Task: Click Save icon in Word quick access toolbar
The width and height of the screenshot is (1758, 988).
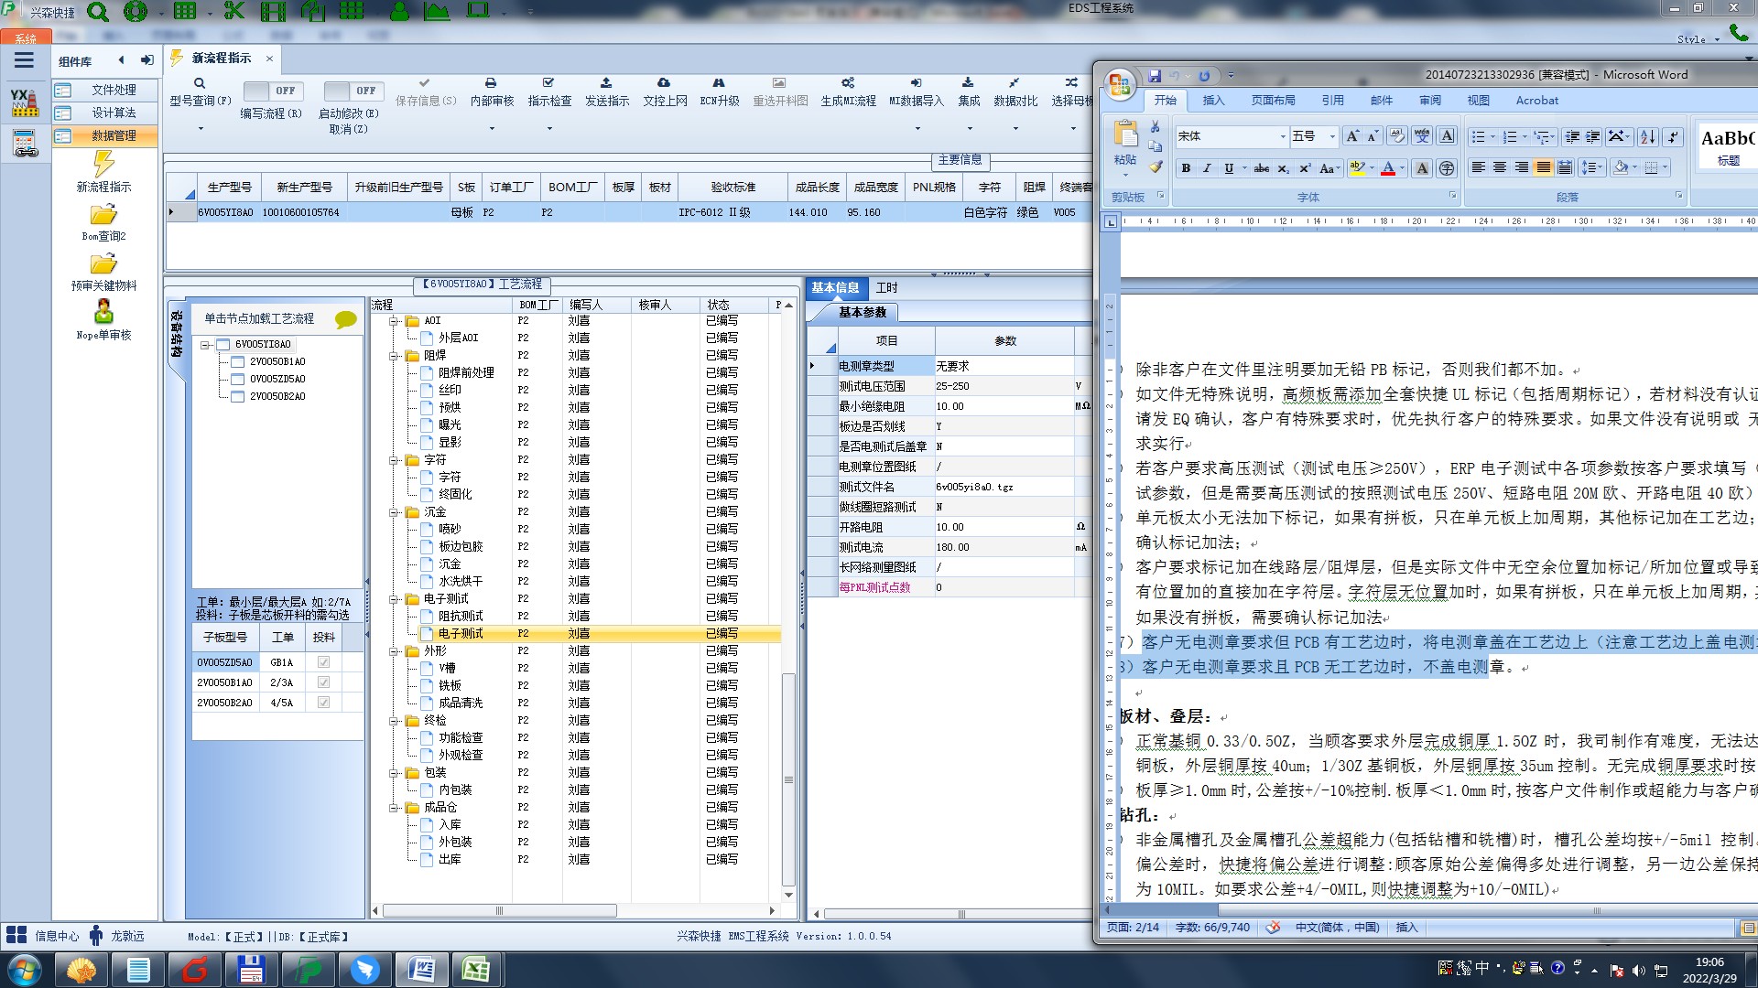Action: pyautogui.click(x=1155, y=76)
